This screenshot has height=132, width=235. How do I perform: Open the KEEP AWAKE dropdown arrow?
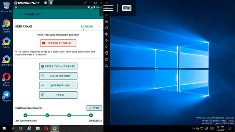point(99,26)
